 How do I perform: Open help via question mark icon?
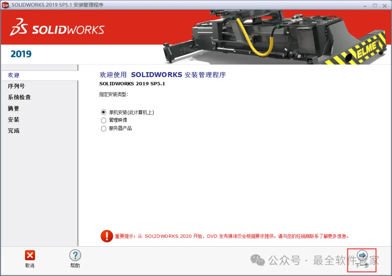(75, 255)
